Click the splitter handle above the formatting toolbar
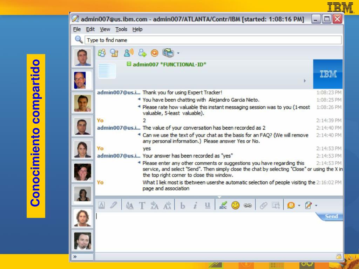The height and width of the screenshot is (269, 359). tap(219, 197)
